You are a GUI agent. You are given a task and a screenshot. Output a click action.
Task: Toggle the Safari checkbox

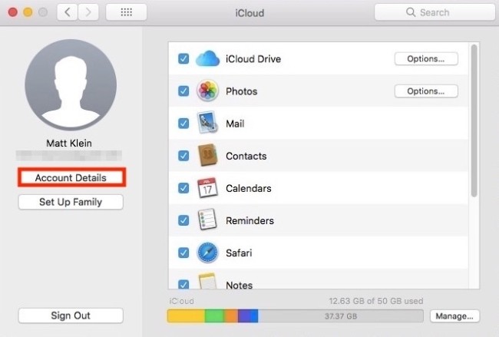point(183,253)
